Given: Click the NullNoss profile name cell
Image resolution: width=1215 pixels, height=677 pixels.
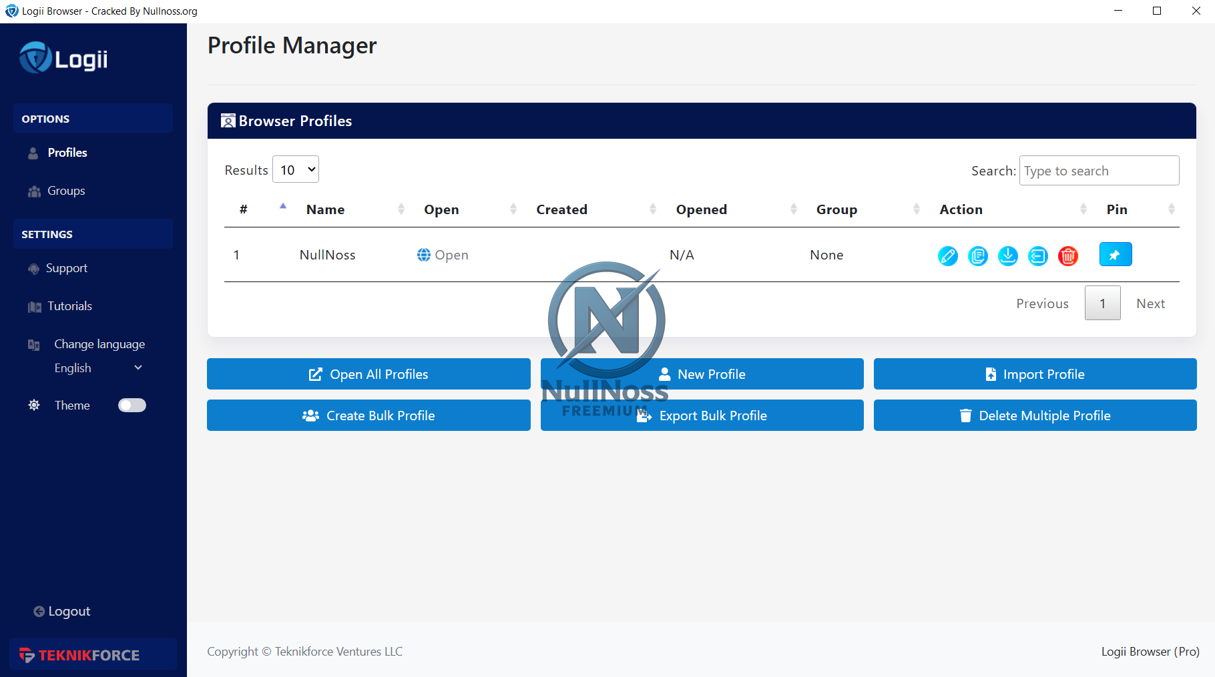Looking at the screenshot, I should (327, 255).
